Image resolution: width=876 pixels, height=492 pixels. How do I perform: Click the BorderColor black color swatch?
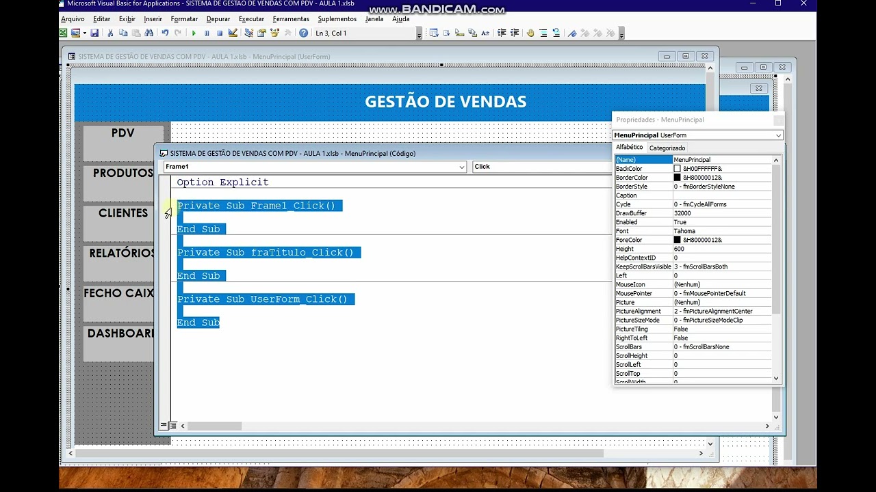click(677, 178)
